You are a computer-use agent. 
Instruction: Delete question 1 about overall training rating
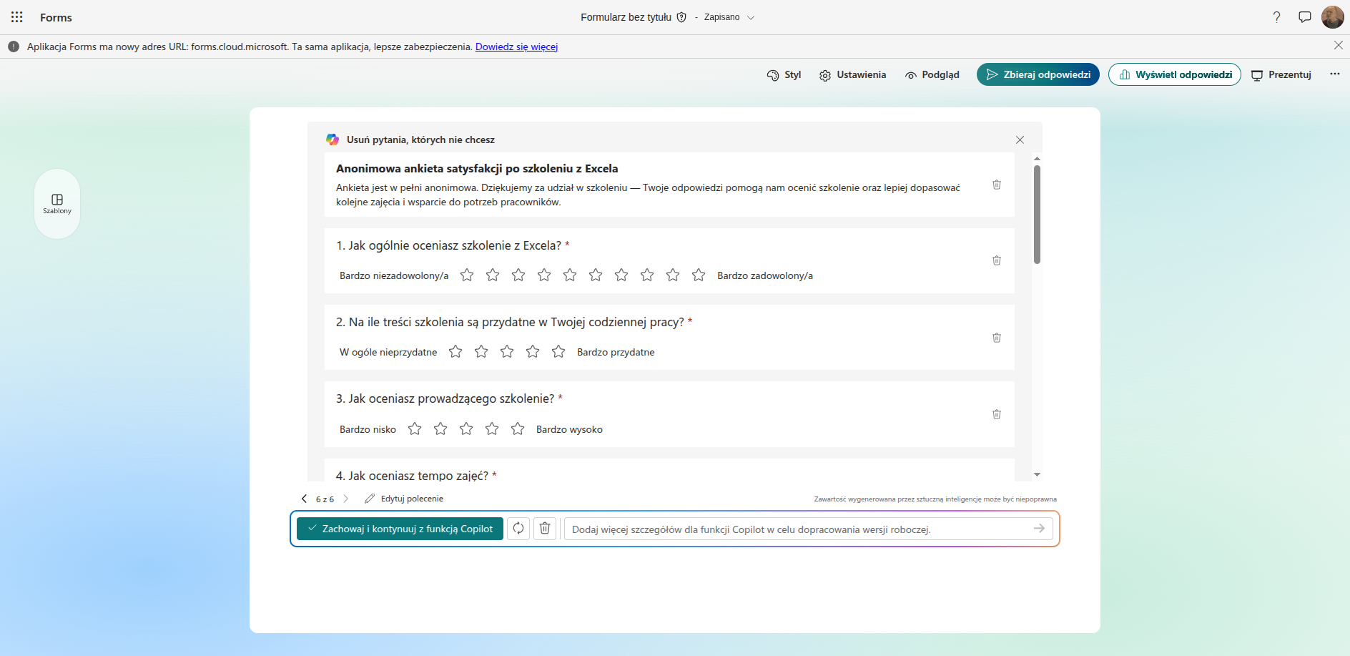point(997,260)
